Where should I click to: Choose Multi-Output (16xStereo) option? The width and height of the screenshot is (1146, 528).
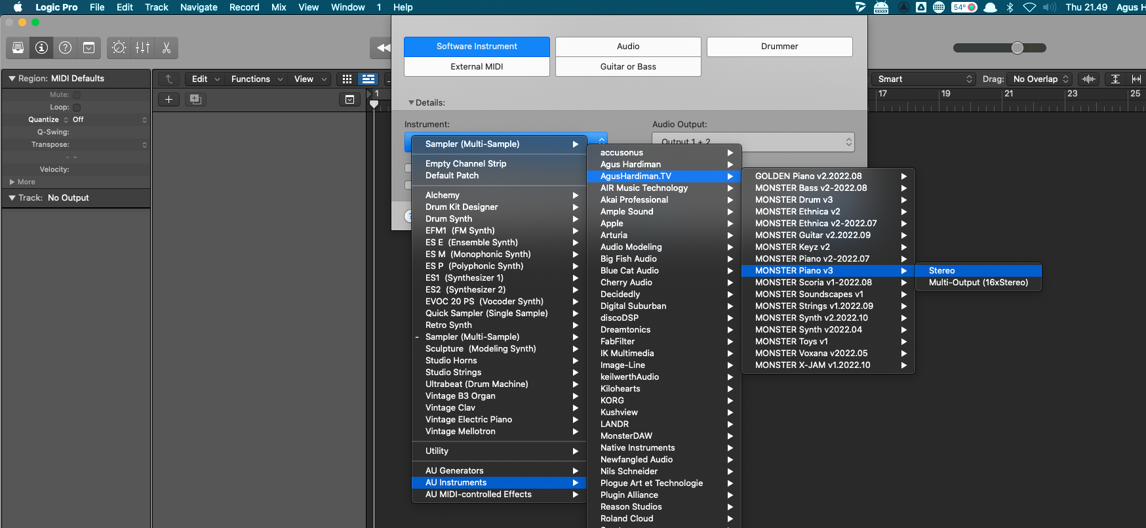[x=978, y=283]
